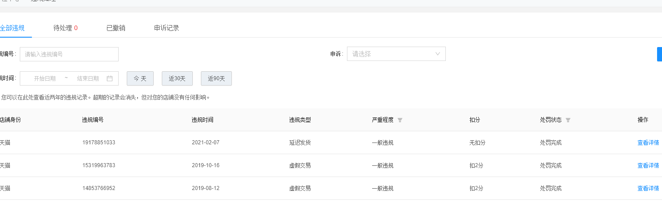
Task: Click the blue search button at right edge
Action: click(x=659, y=54)
